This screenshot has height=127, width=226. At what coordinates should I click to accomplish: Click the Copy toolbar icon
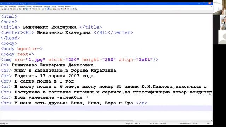(11, 9)
